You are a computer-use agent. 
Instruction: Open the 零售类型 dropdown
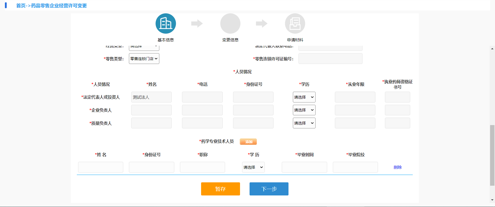[144, 59]
